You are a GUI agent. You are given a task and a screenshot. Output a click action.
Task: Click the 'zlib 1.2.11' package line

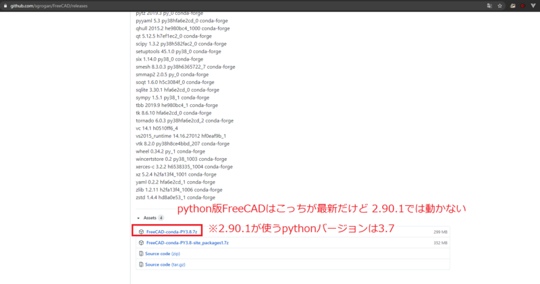click(x=179, y=190)
